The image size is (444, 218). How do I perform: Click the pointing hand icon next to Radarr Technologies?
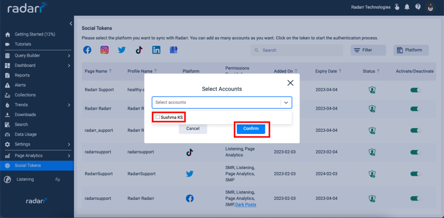(x=397, y=7)
